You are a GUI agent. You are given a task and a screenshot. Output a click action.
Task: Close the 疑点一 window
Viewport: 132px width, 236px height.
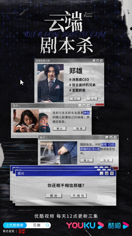point(88,106)
